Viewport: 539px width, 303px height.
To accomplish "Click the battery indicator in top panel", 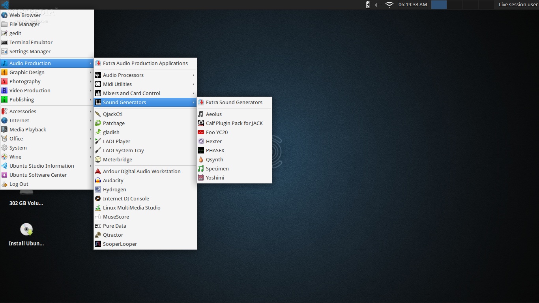I will click(x=368, y=5).
